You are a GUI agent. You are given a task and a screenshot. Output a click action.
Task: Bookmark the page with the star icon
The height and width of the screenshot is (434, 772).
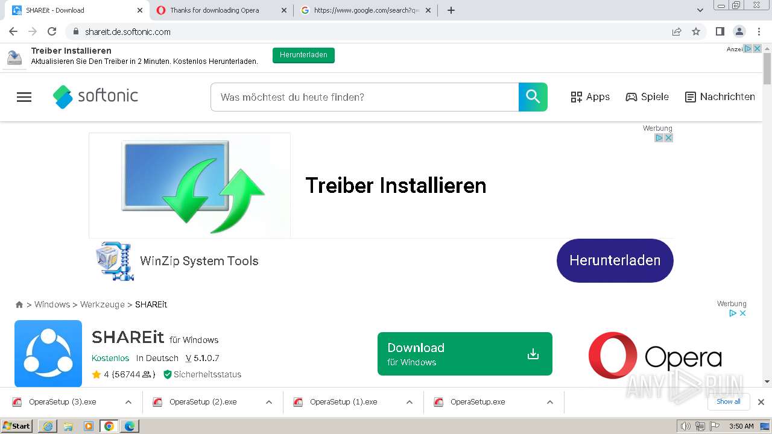click(x=696, y=31)
